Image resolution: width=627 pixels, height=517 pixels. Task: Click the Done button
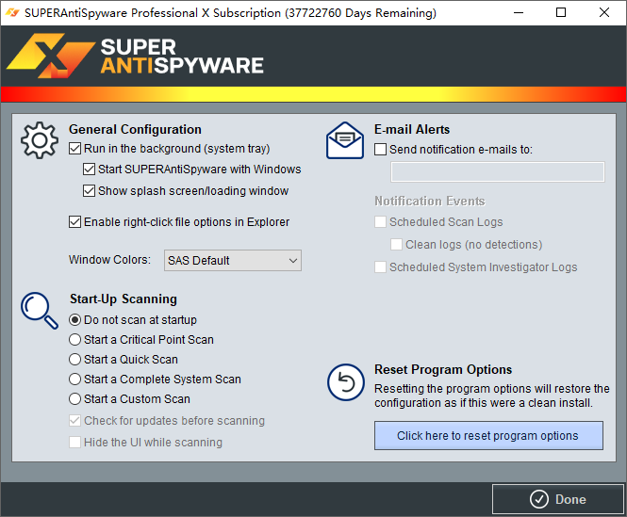click(x=558, y=499)
